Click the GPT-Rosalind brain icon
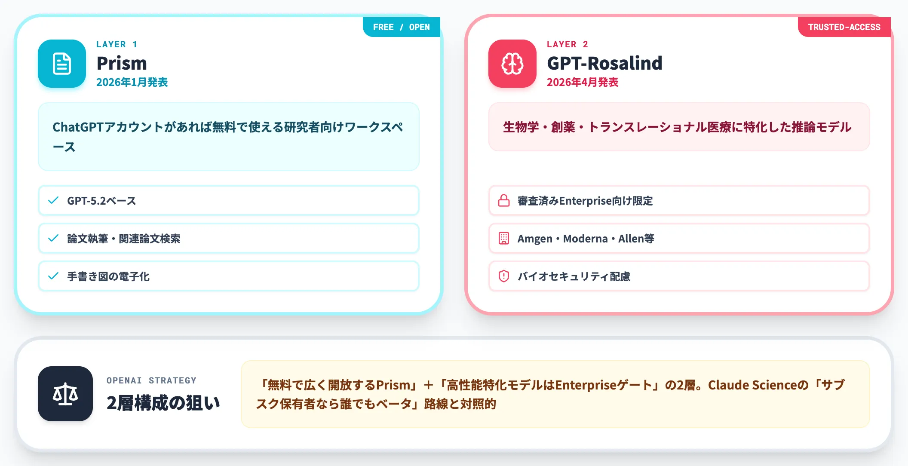Viewport: 908px width, 466px height. tap(512, 64)
